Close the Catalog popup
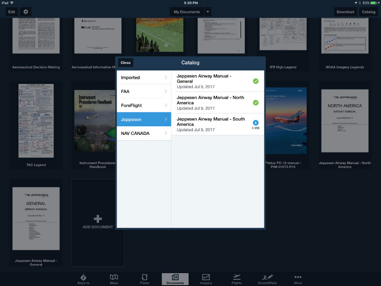Image resolution: width=381 pixels, height=286 pixels. coord(126,63)
